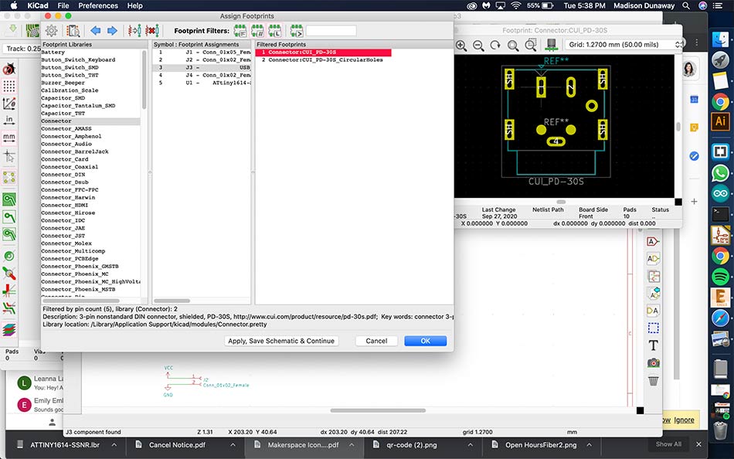Open KiCad application menu
The image size is (734, 459).
coord(37,5)
